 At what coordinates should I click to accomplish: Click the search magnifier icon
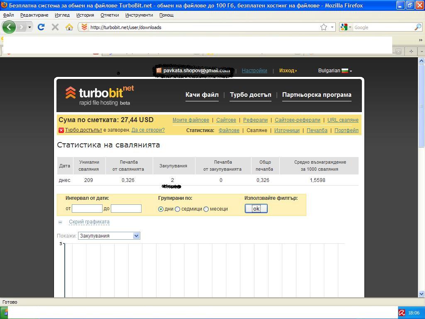[418, 27]
